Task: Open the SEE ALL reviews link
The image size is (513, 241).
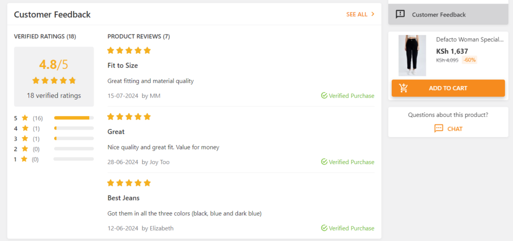Action: click(x=360, y=14)
